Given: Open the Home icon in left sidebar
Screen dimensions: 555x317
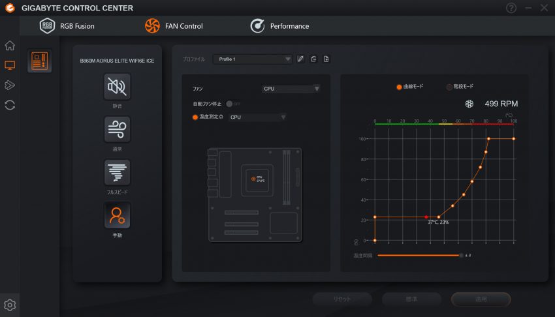Looking at the screenshot, I should pyautogui.click(x=10, y=45).
